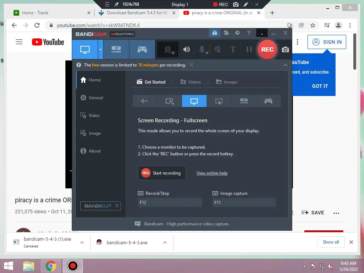The height and width of the screenshot is (273, 364).
Task: Select rectangle area recording mode icon
Action: (170, 101)
